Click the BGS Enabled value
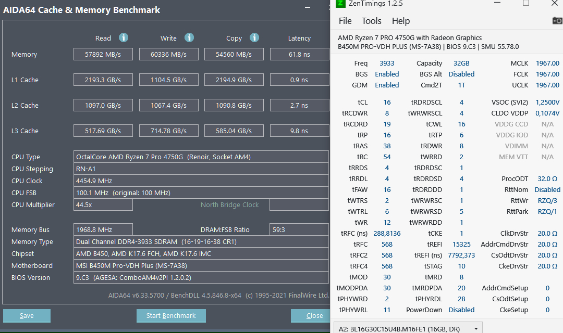The height and width of the screenshot is (333, 563). pos(387,74)
